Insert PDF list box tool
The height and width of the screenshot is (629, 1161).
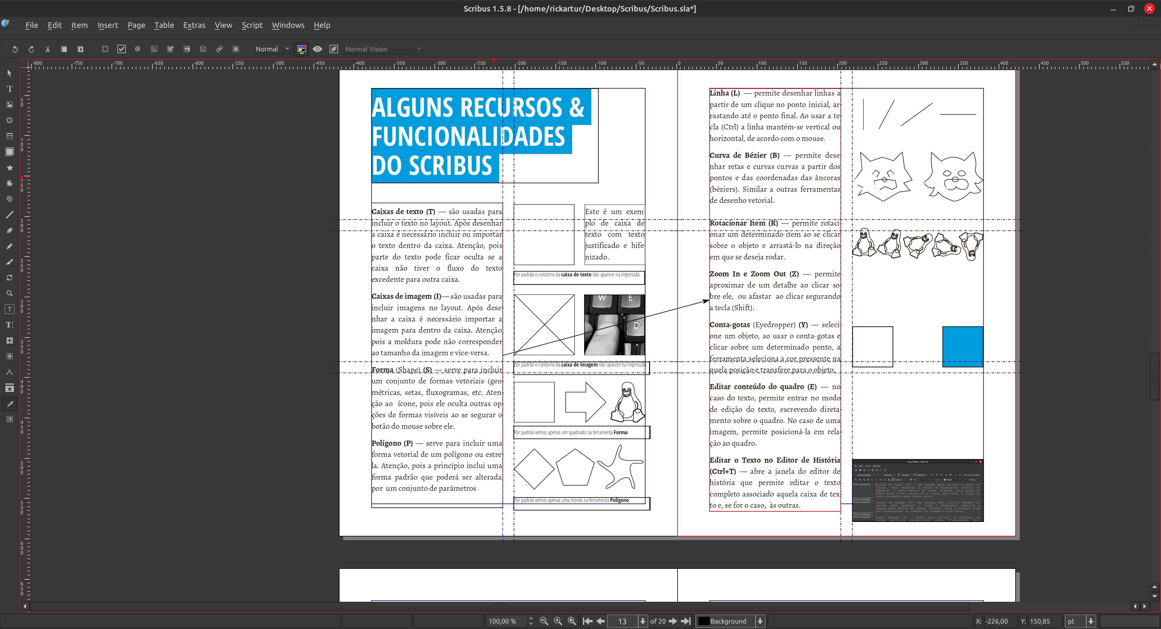tap(187, 49)
